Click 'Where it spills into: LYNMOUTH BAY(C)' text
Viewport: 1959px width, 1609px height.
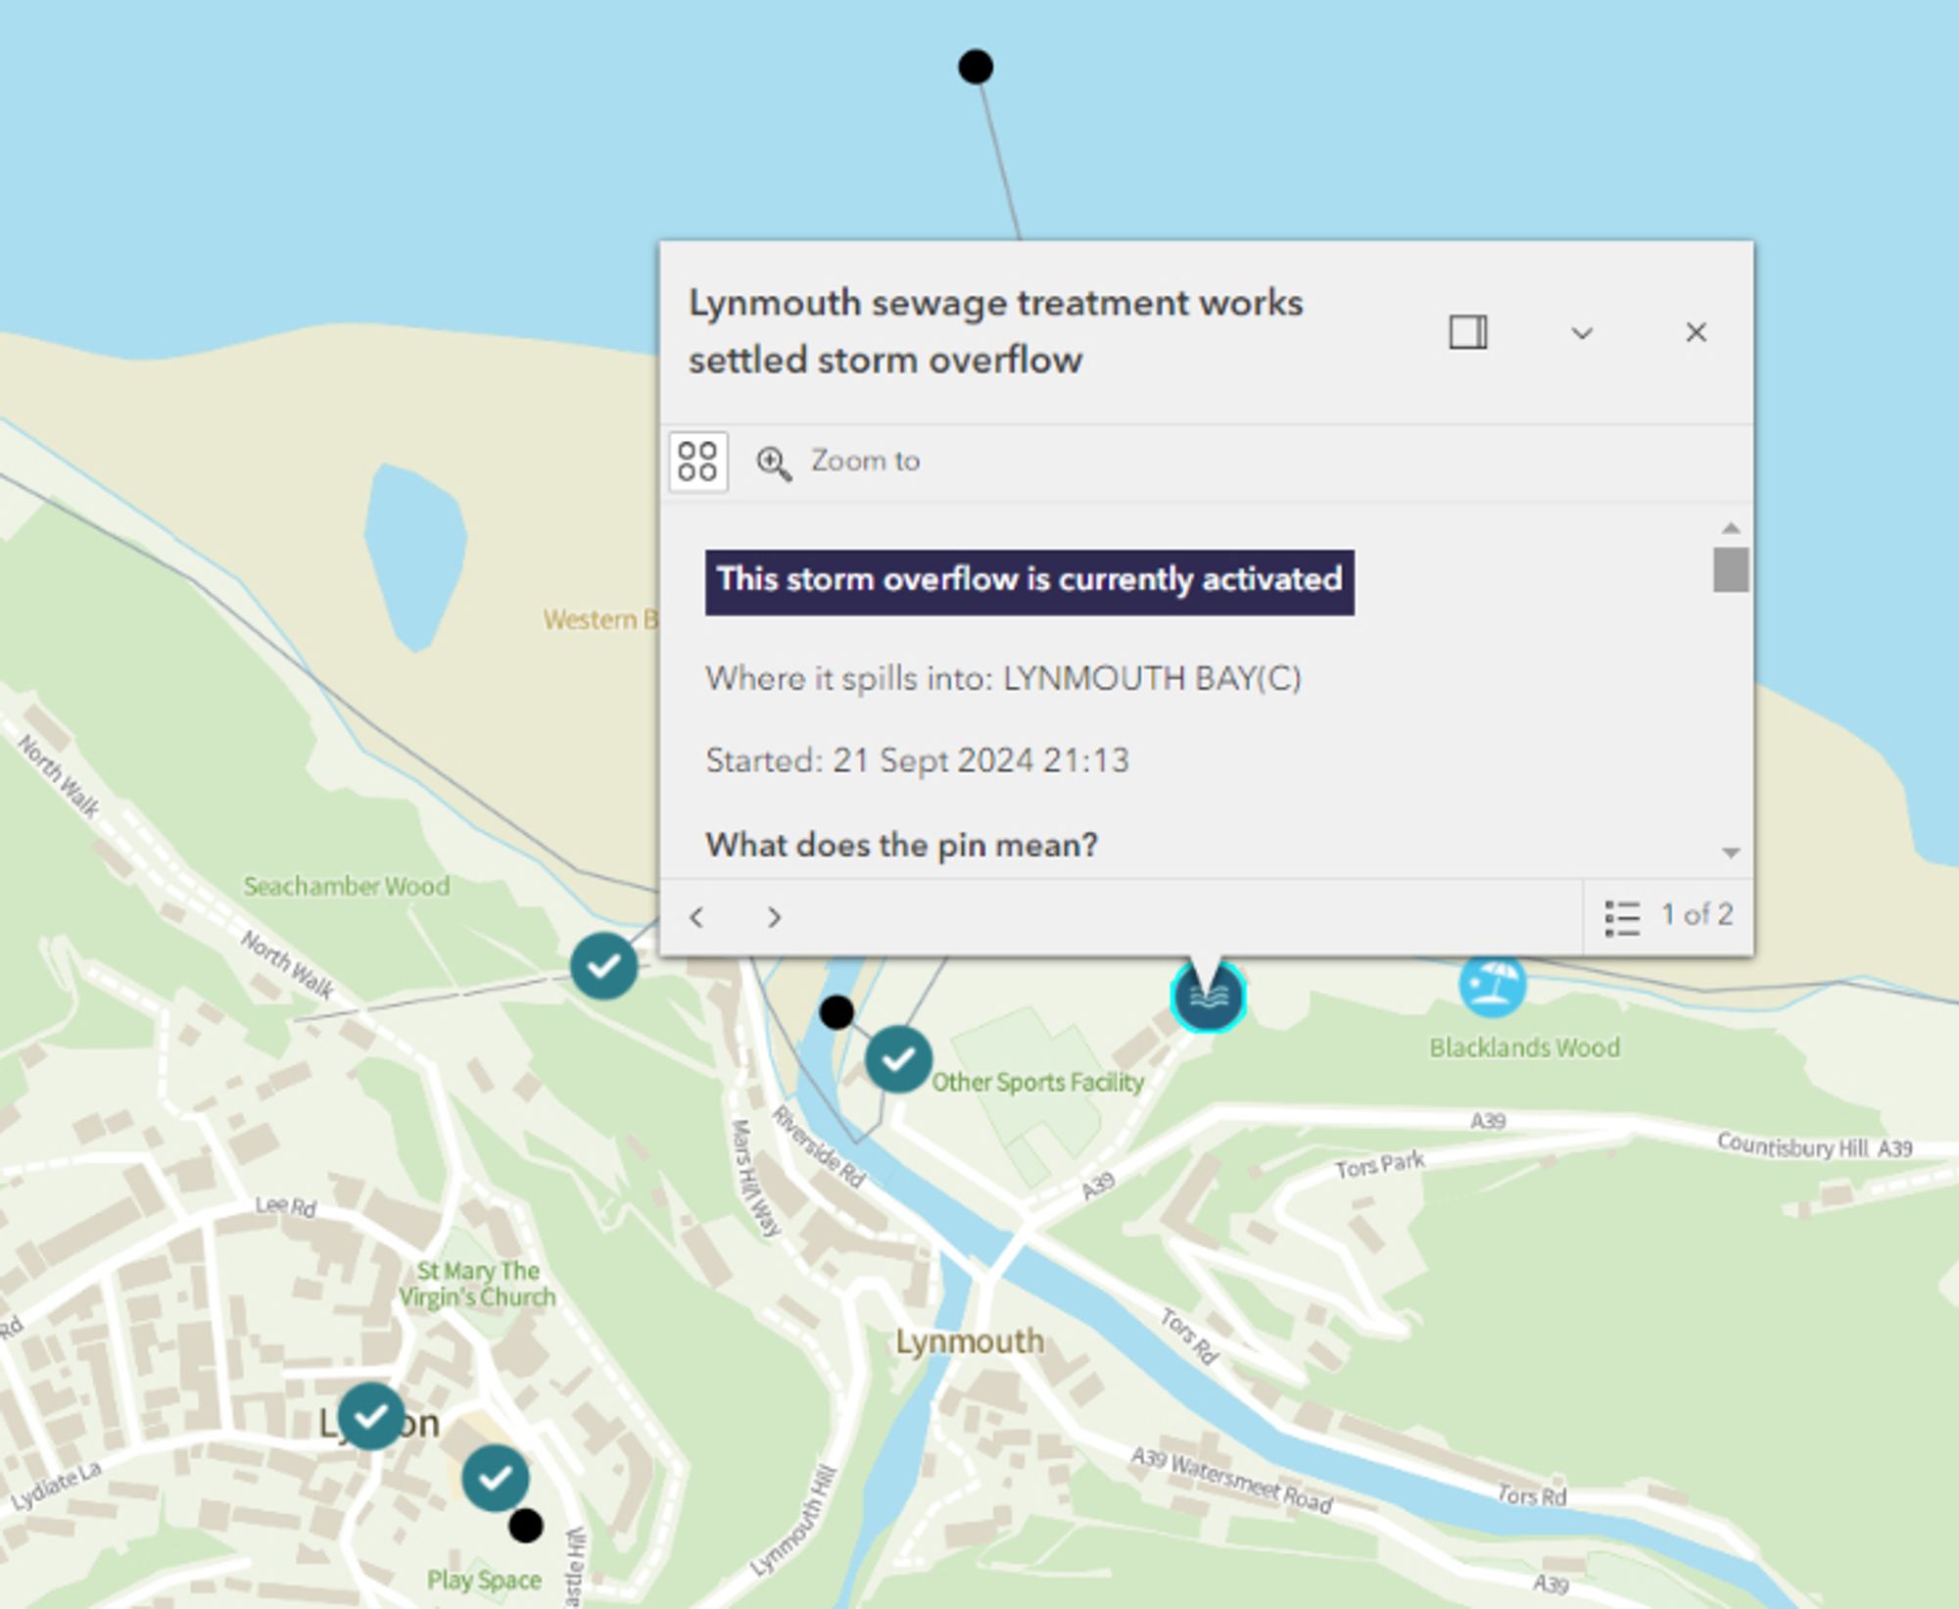pyautogui.click(x=1003, y=678)
